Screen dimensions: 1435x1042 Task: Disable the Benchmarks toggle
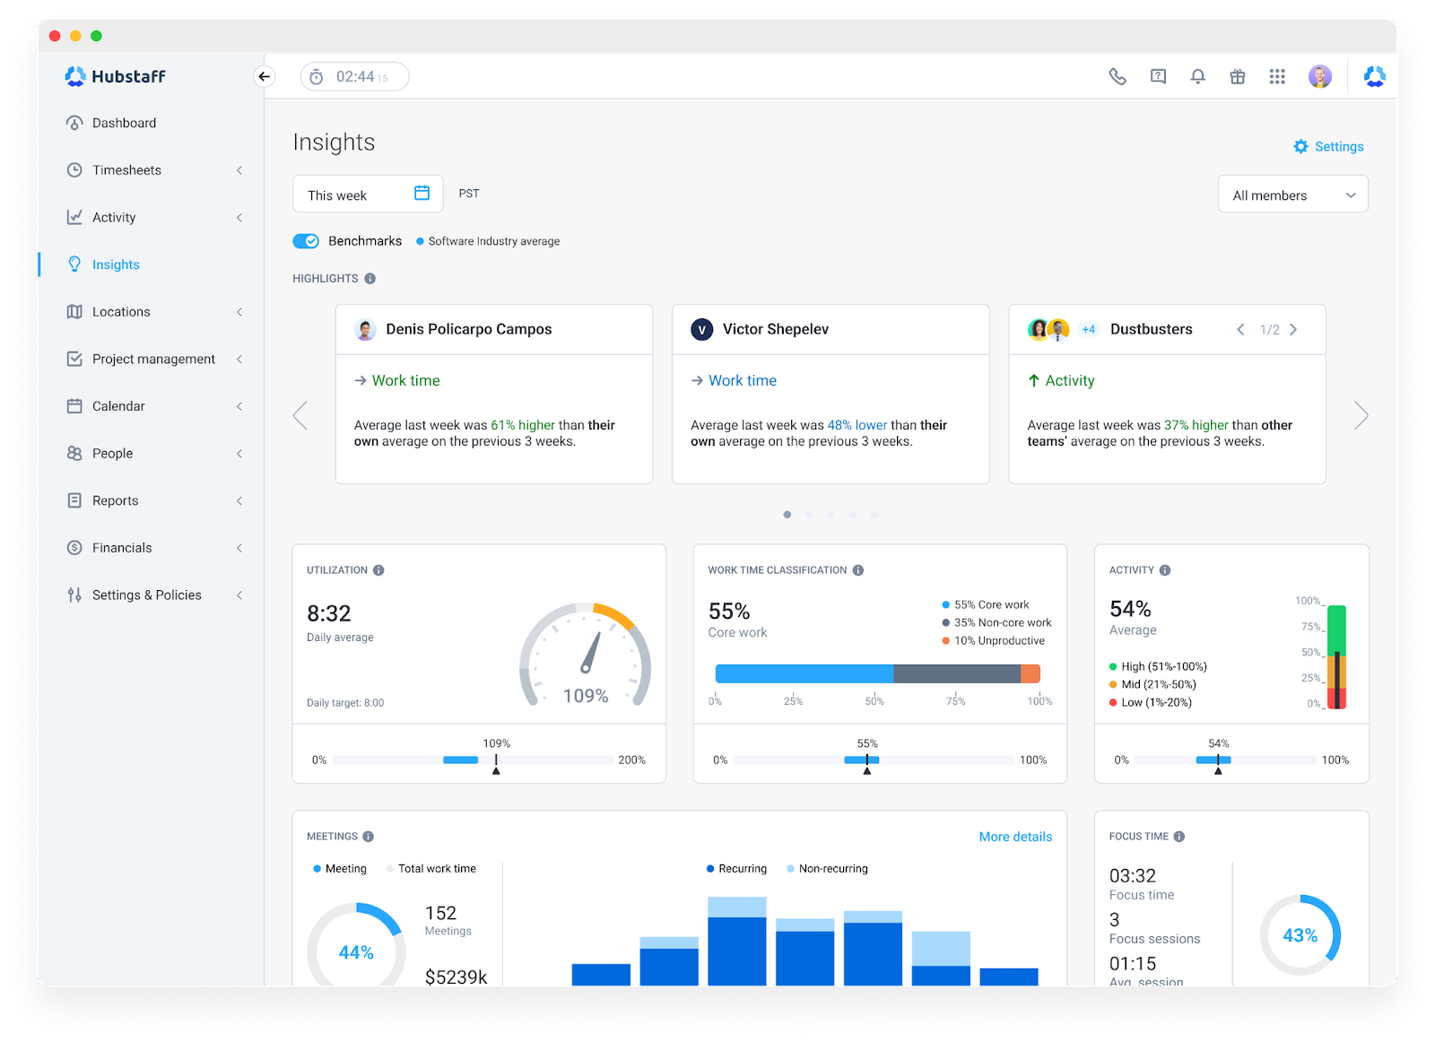pyautogui.click(x=306, y=240)
